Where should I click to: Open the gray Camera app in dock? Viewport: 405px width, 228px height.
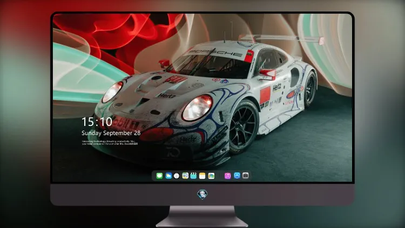[246, 176]
